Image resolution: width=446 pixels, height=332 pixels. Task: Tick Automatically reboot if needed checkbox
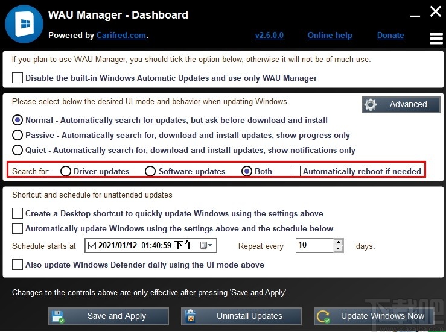(295, 171)
